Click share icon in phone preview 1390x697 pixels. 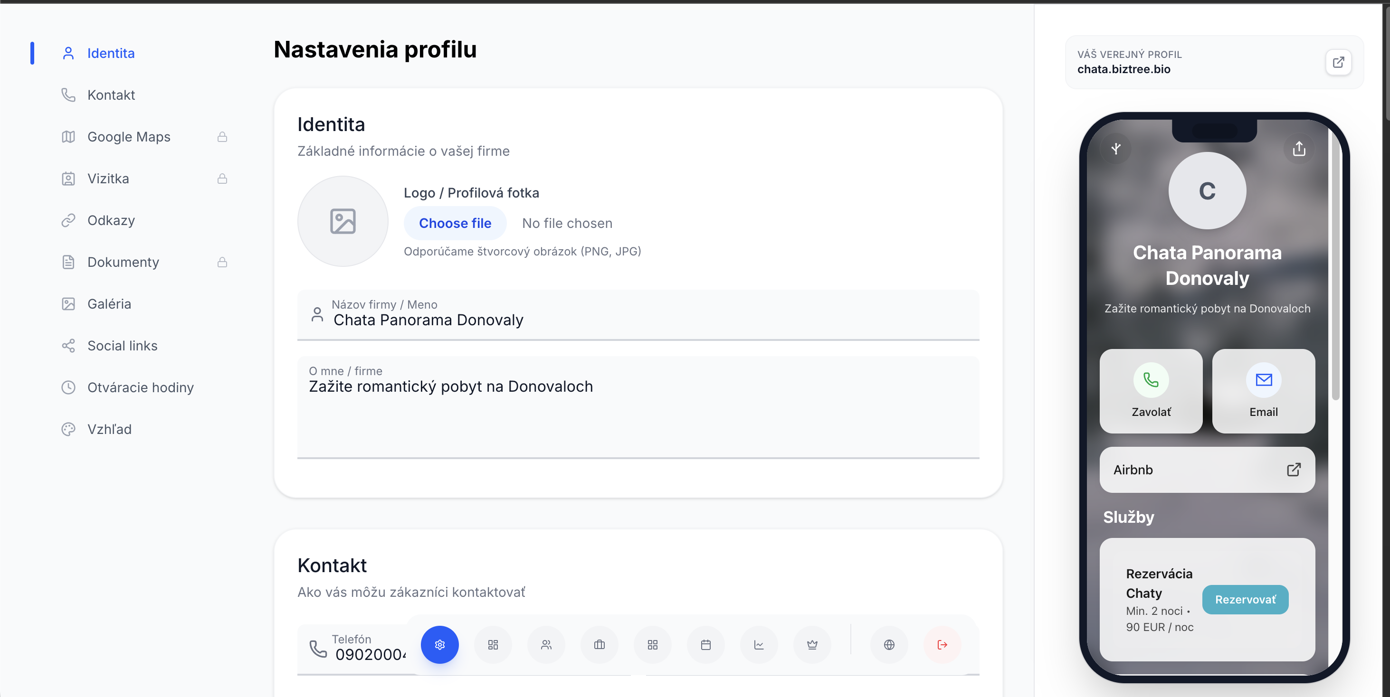1299,149
